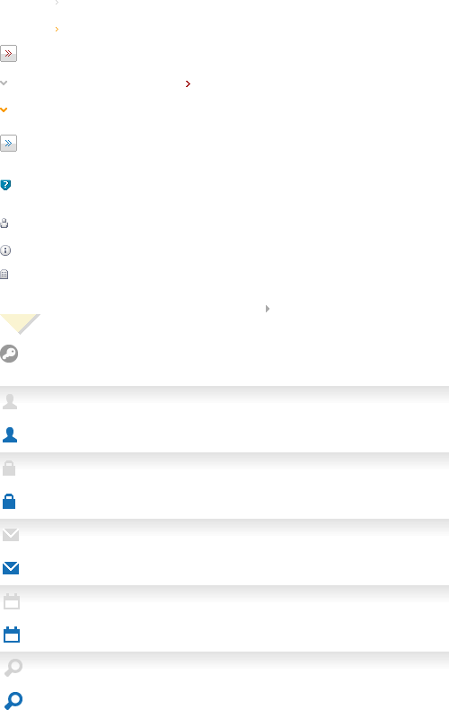Expand the orange downward chevron
Viewport: 449px width, 718px height.
coord(4,109)
